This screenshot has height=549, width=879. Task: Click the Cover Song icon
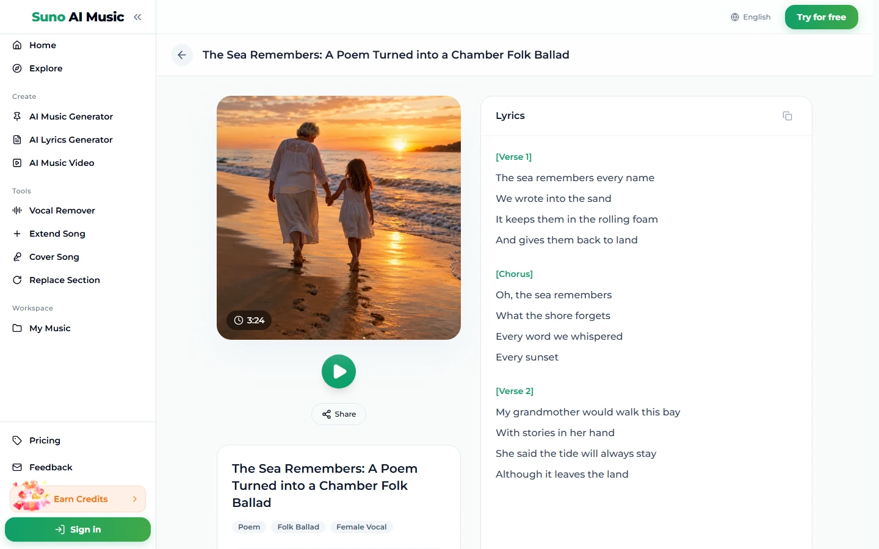point(17,257)
